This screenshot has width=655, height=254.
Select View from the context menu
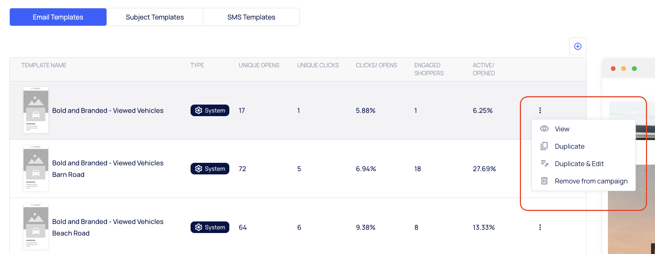pos(562,129)
